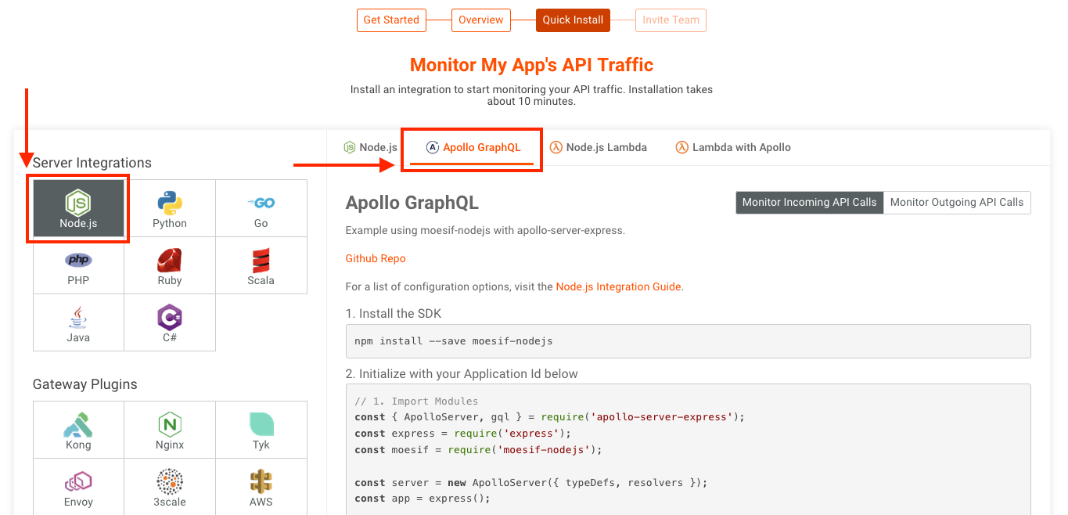Select the Quick Install step

pos(572,20)
